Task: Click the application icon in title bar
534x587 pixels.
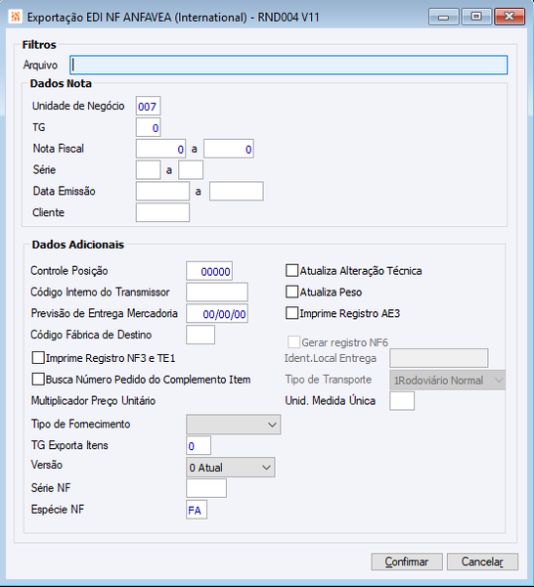Action: tap(15, 17)
